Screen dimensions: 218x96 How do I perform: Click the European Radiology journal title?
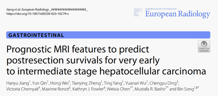click(178, 14)
